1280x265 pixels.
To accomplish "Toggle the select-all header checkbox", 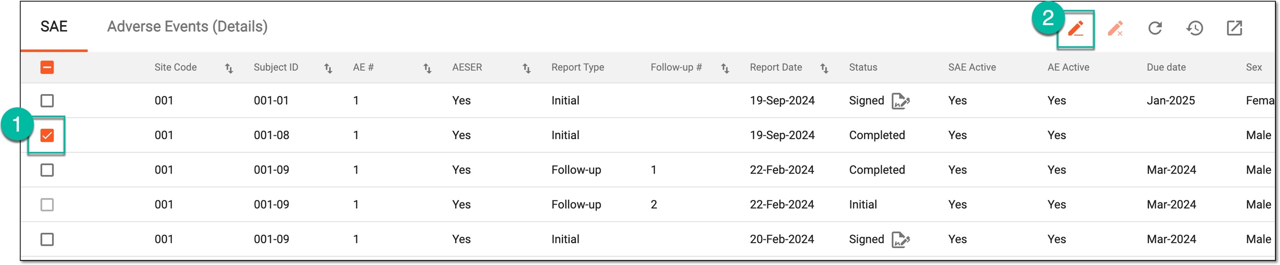I will tap(47, 68).
